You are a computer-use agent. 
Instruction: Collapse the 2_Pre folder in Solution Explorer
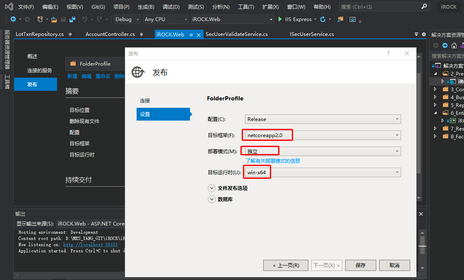[x=435, y=74]
